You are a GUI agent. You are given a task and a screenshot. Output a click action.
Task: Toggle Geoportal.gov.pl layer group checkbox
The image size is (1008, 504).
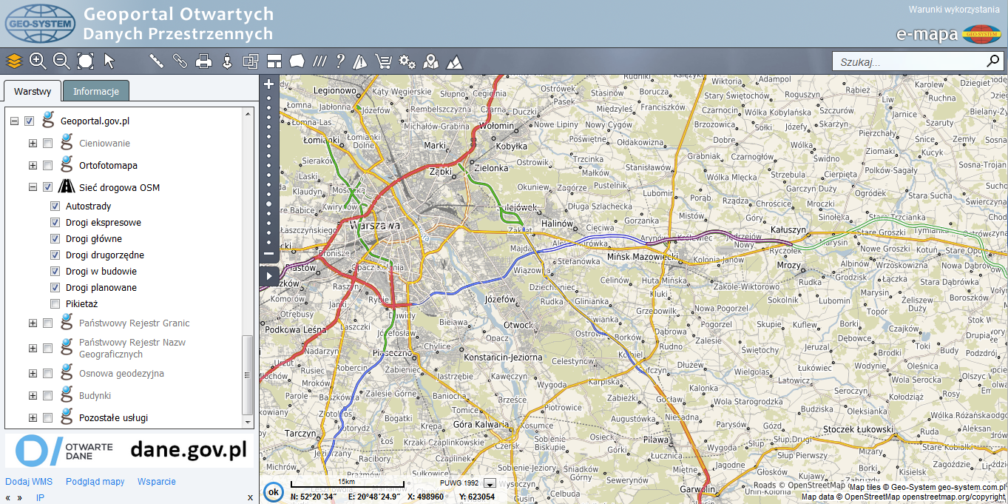[x=30, y=121]
